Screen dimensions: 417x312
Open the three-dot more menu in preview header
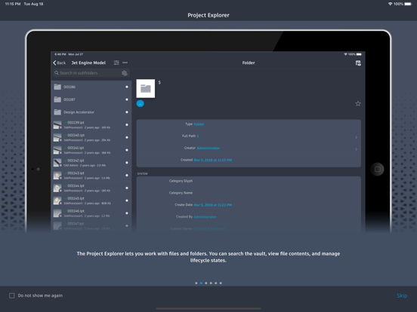point(125,63)
